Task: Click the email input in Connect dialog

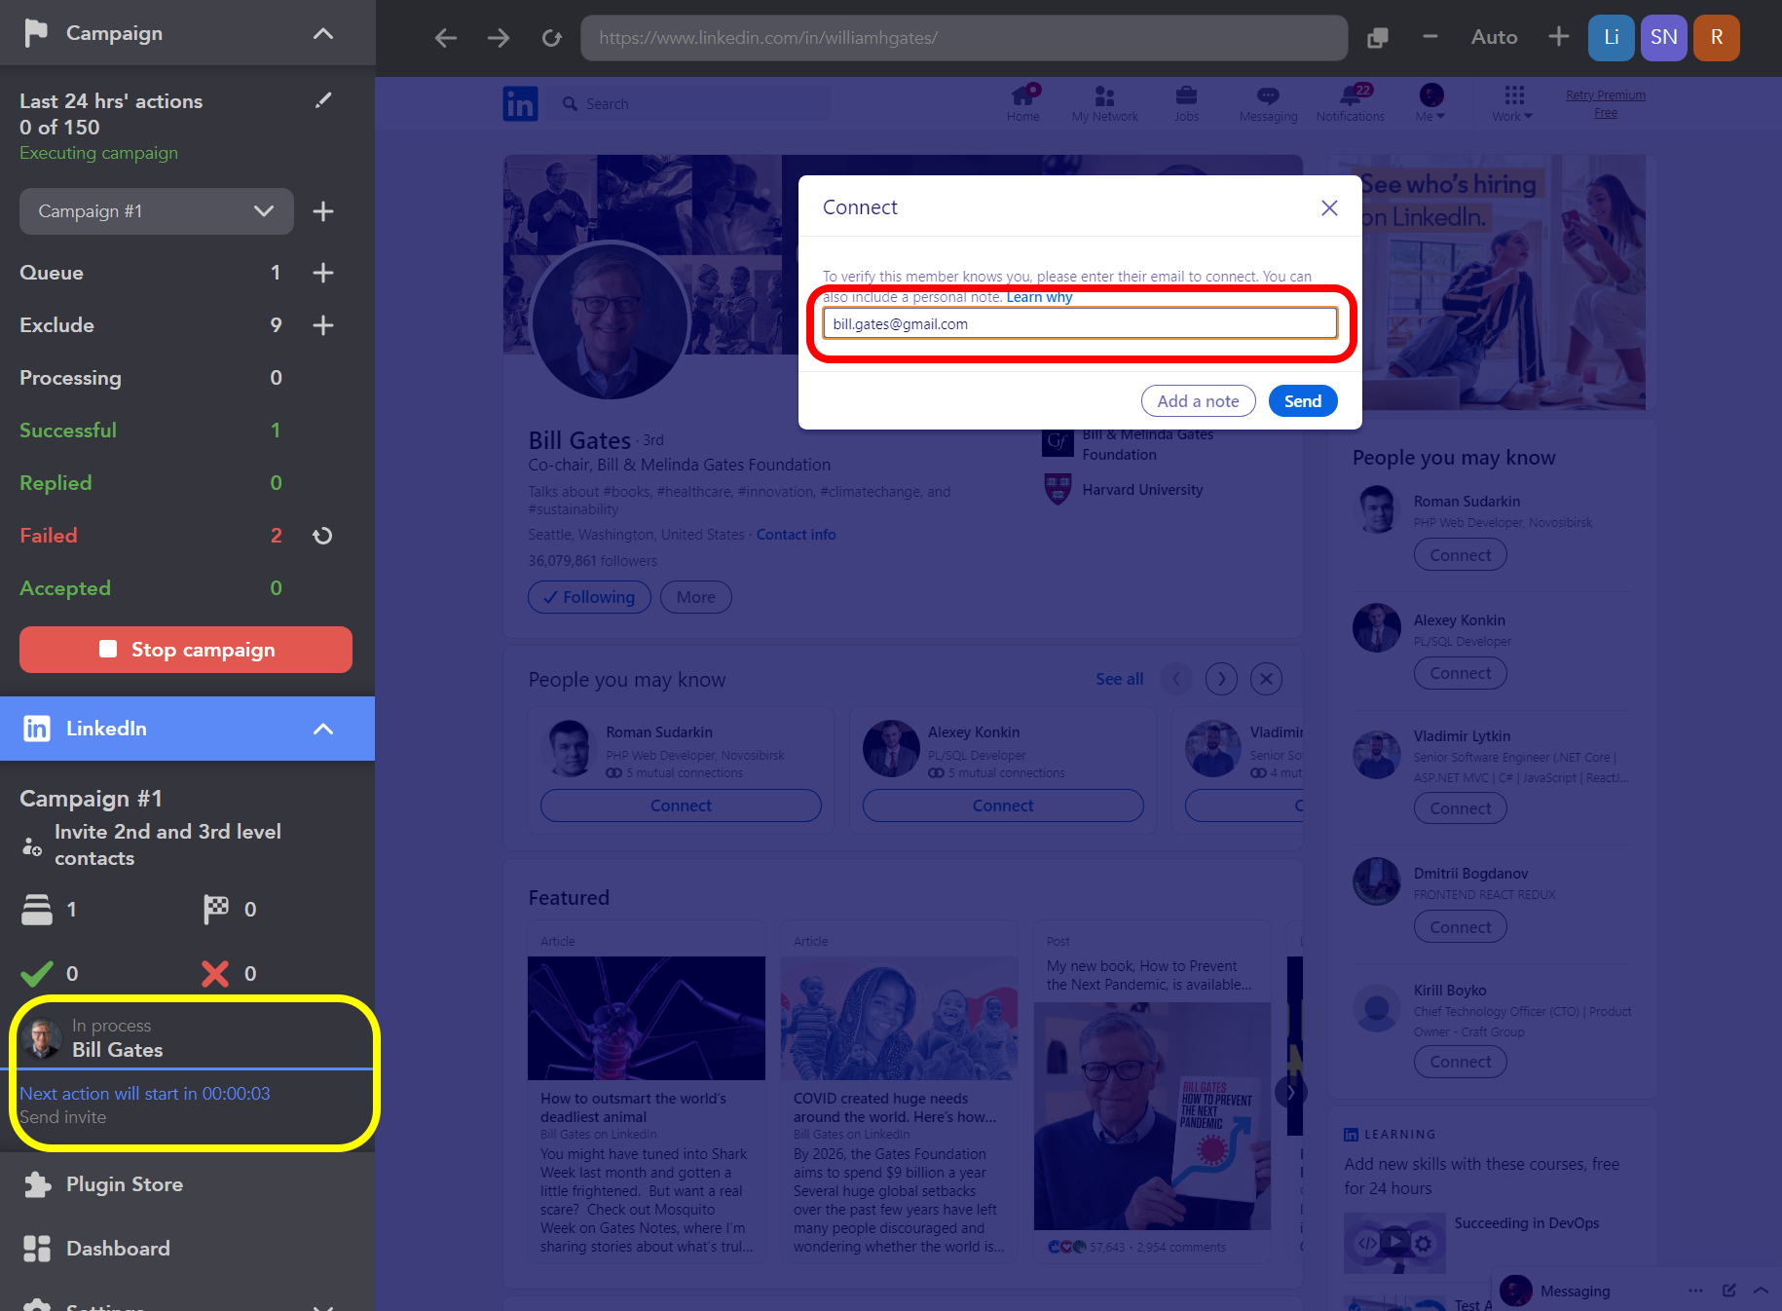Action: coord(1080,323)
